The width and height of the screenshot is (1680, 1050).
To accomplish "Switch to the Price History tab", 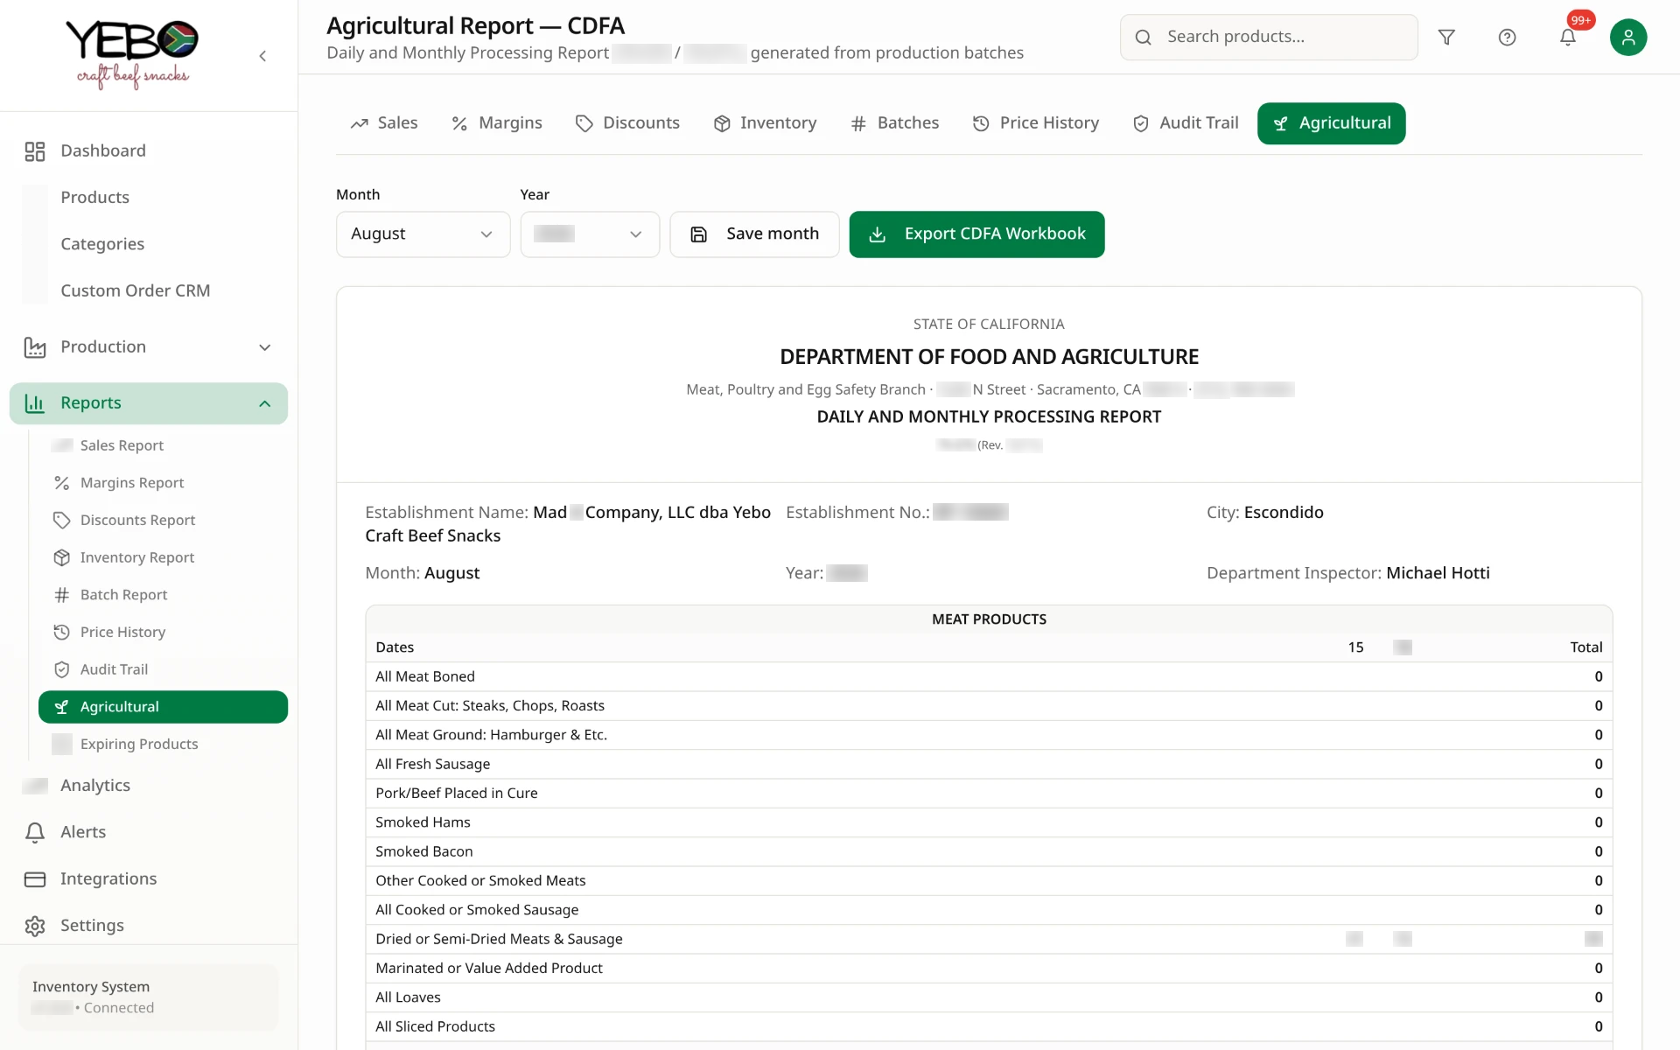I will (x=1036, y=123).
